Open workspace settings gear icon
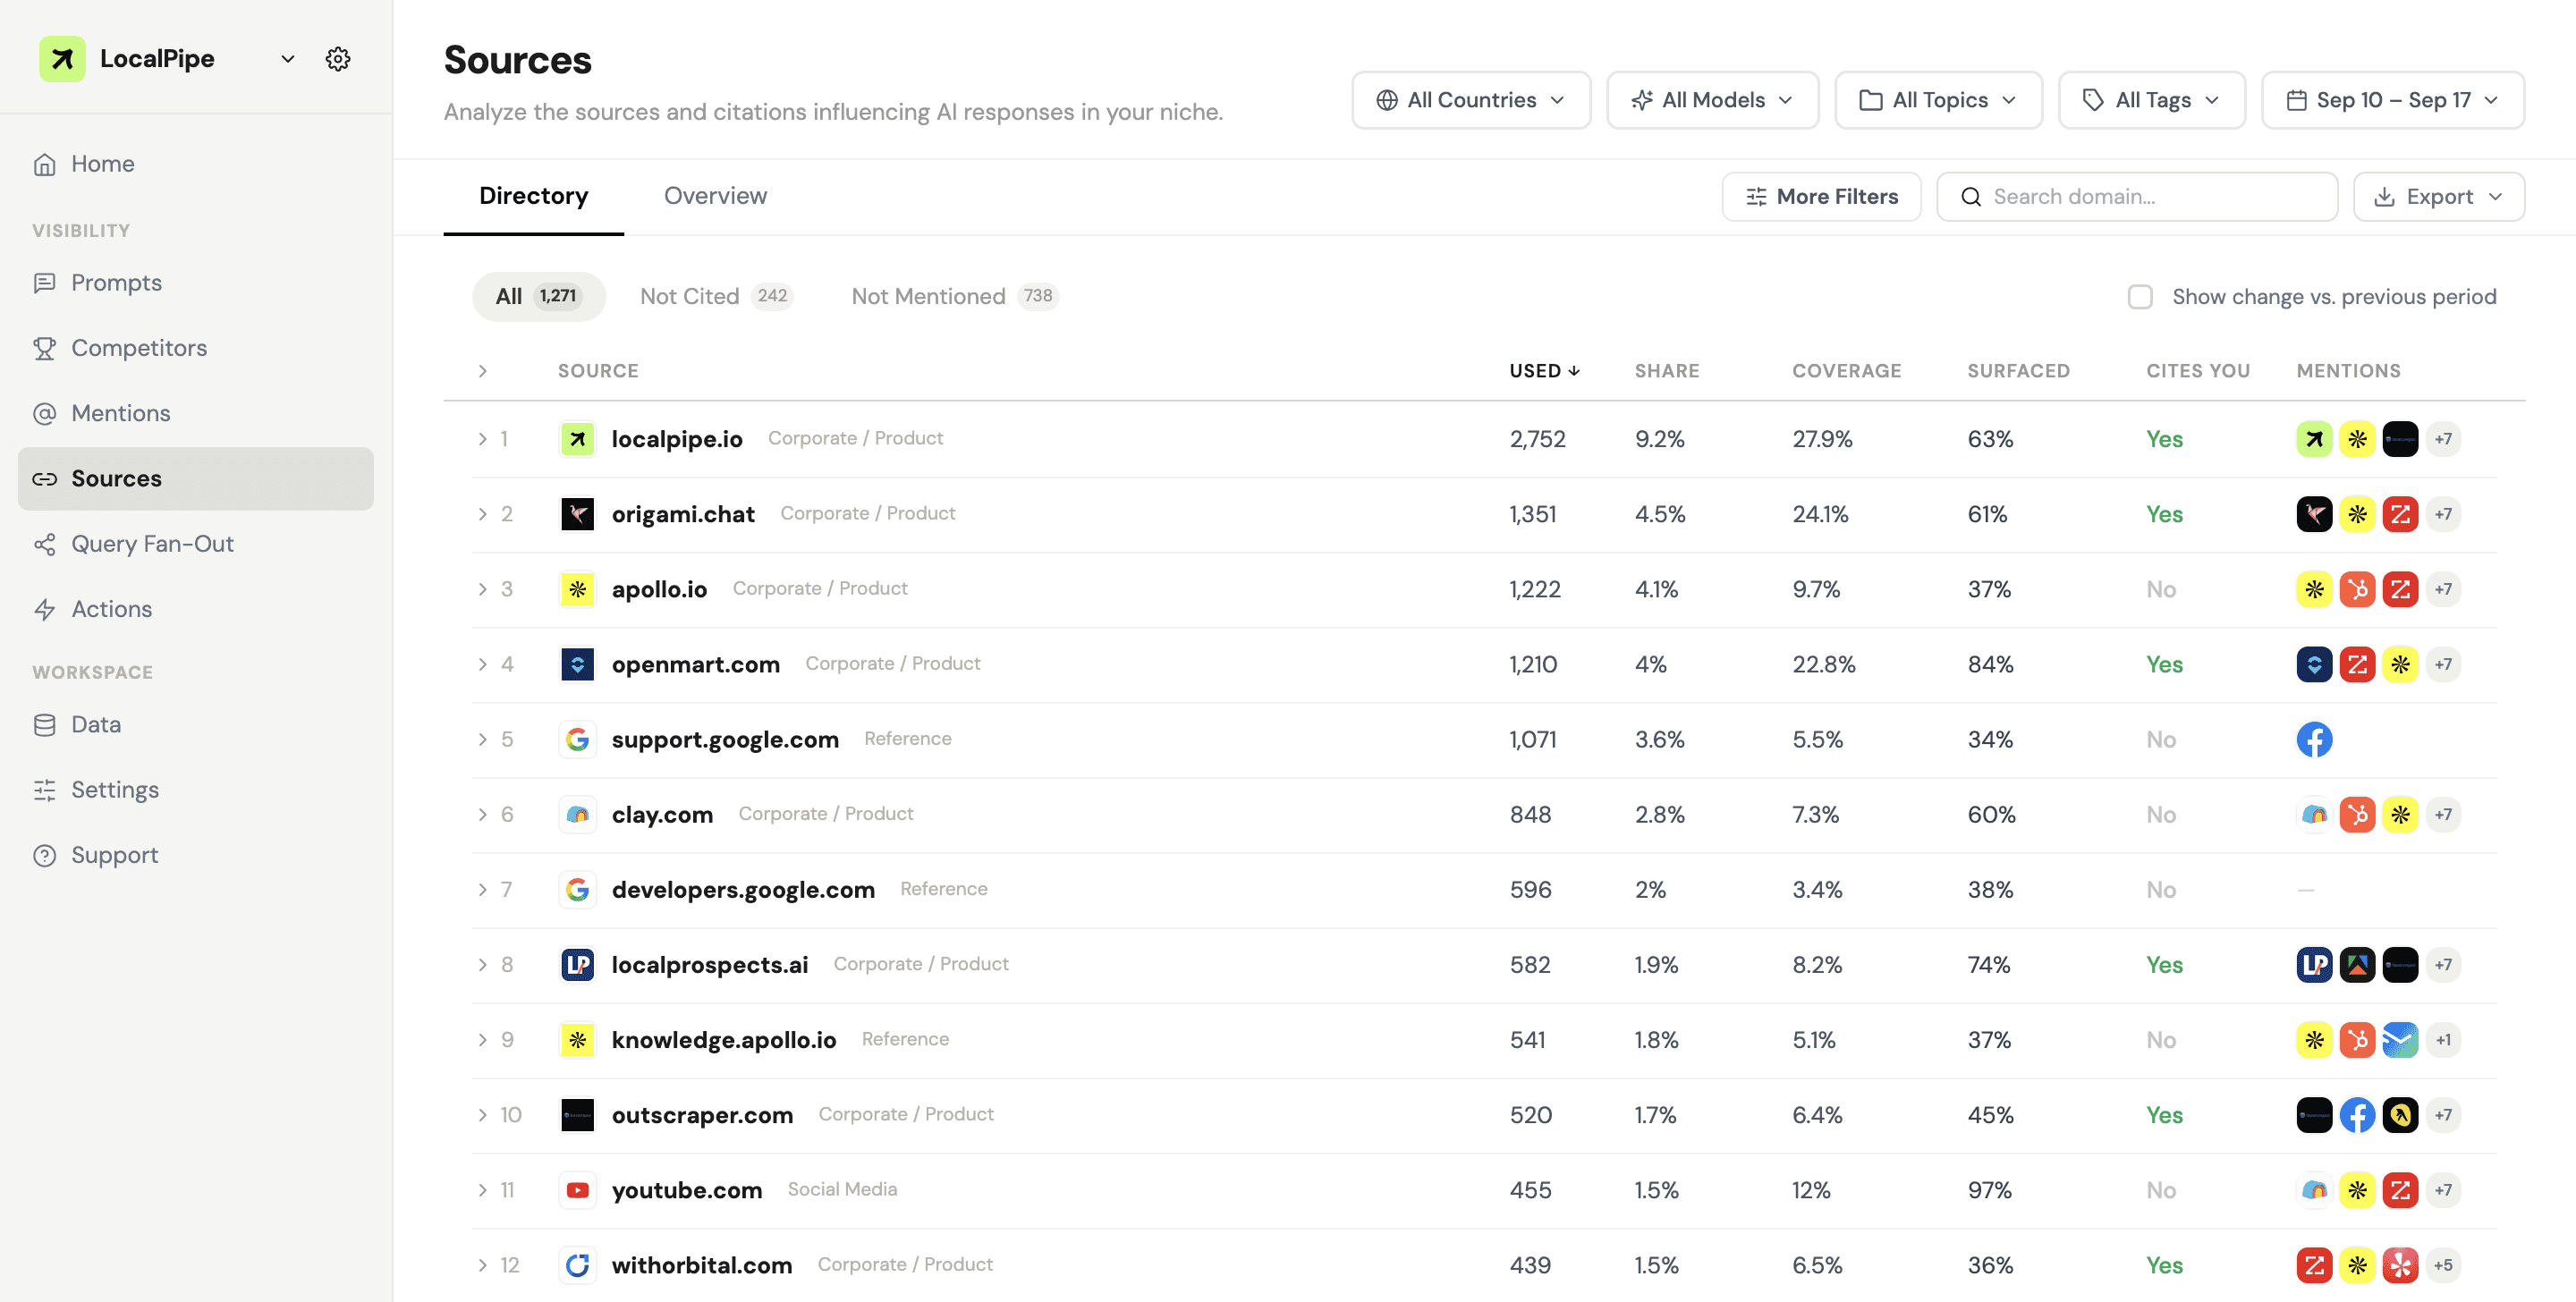The height and width of the screenshot is (1302, 2576). click(x=338, y=59)
